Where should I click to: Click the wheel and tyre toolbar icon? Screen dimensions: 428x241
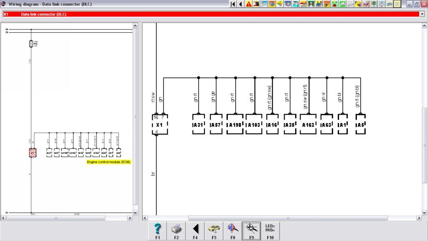coord(288,4)
